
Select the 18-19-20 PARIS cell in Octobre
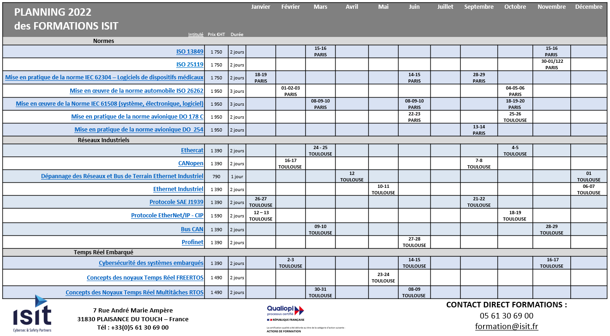pos(515,104)
